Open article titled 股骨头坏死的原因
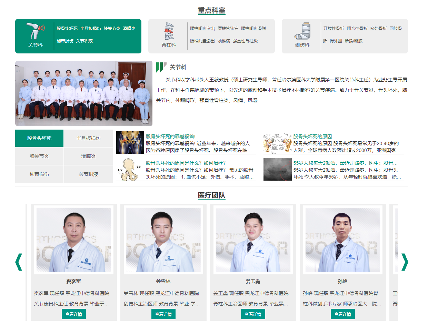Screen dimensions: 428x324 [312, 136]
